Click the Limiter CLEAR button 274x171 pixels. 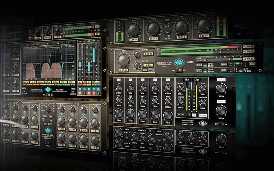click(252, 64)
